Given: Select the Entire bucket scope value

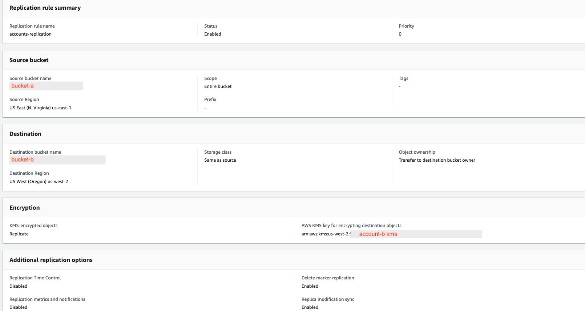Looking at the screenshot, I should (x=218, y=86).
